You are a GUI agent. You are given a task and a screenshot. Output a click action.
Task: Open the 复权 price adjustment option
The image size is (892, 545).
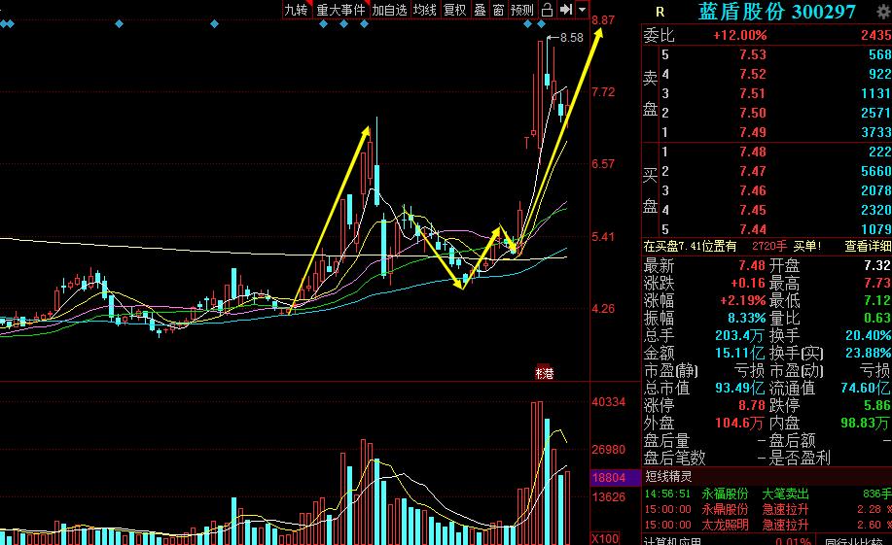point(455,10)
